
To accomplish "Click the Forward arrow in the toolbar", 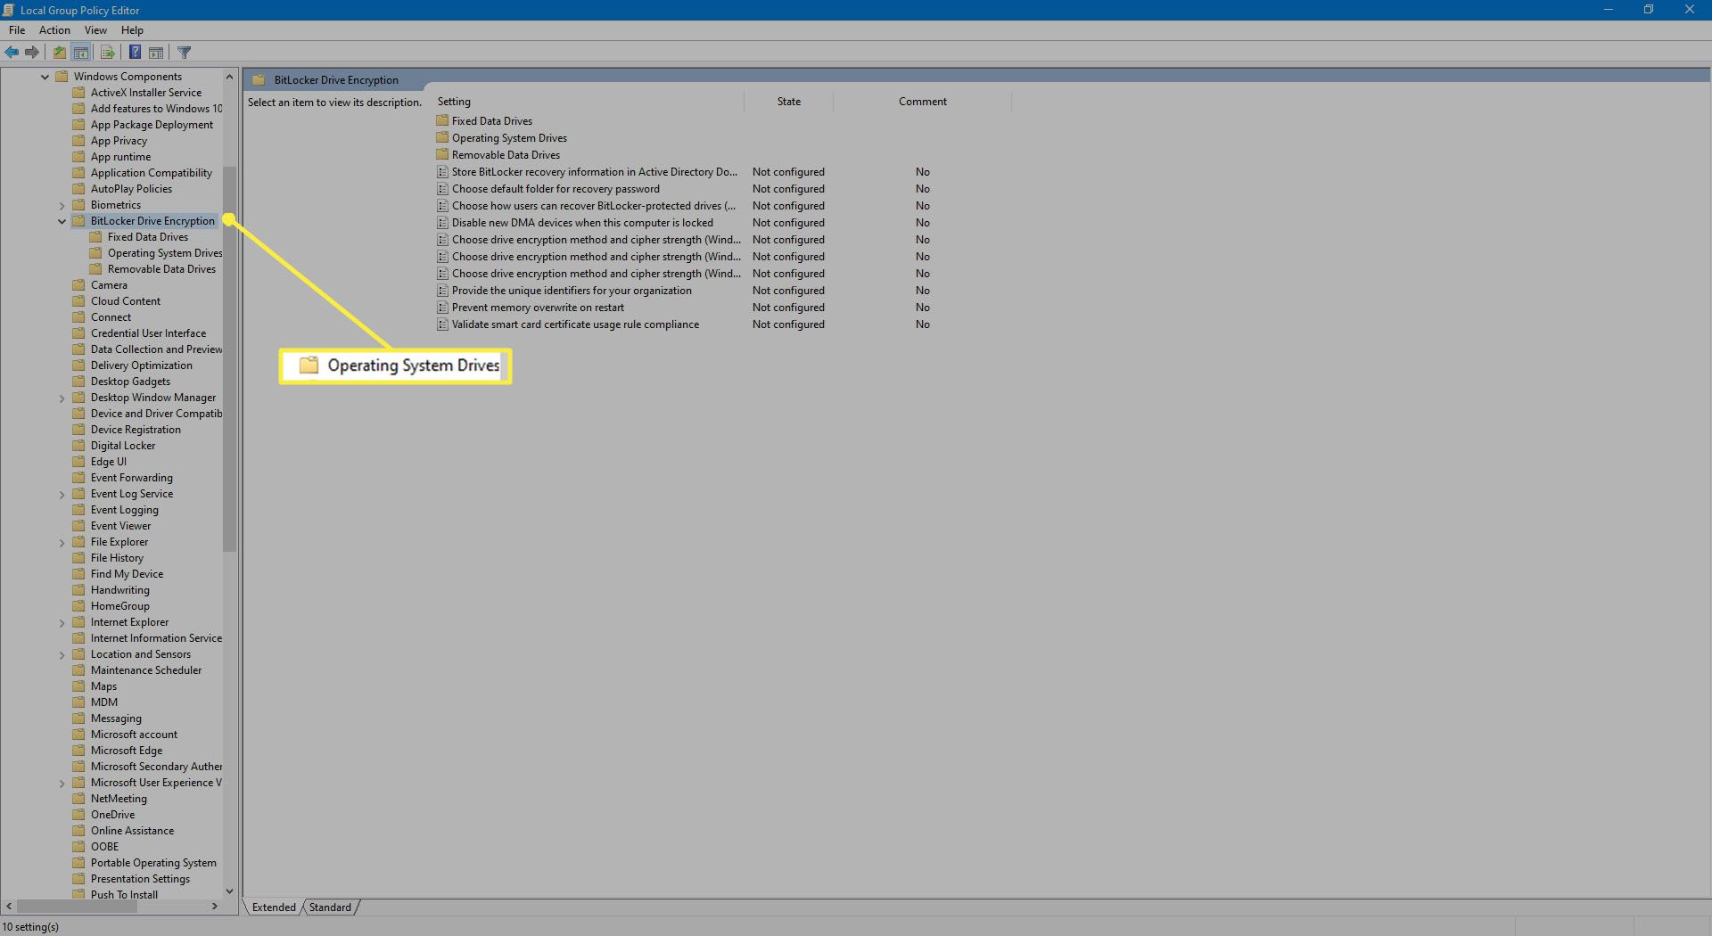I will point(32,53).
